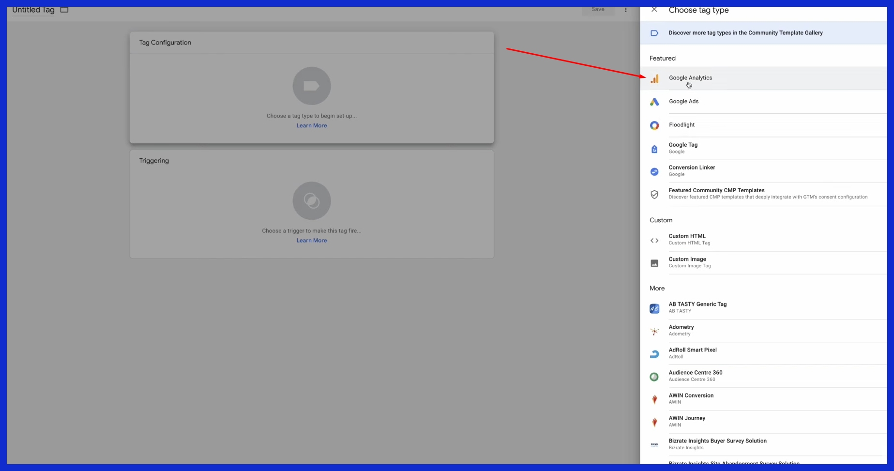Click the Google Tag icon
Image resolution: width=894 pixels, height=471 pixels.
(654, 149)
